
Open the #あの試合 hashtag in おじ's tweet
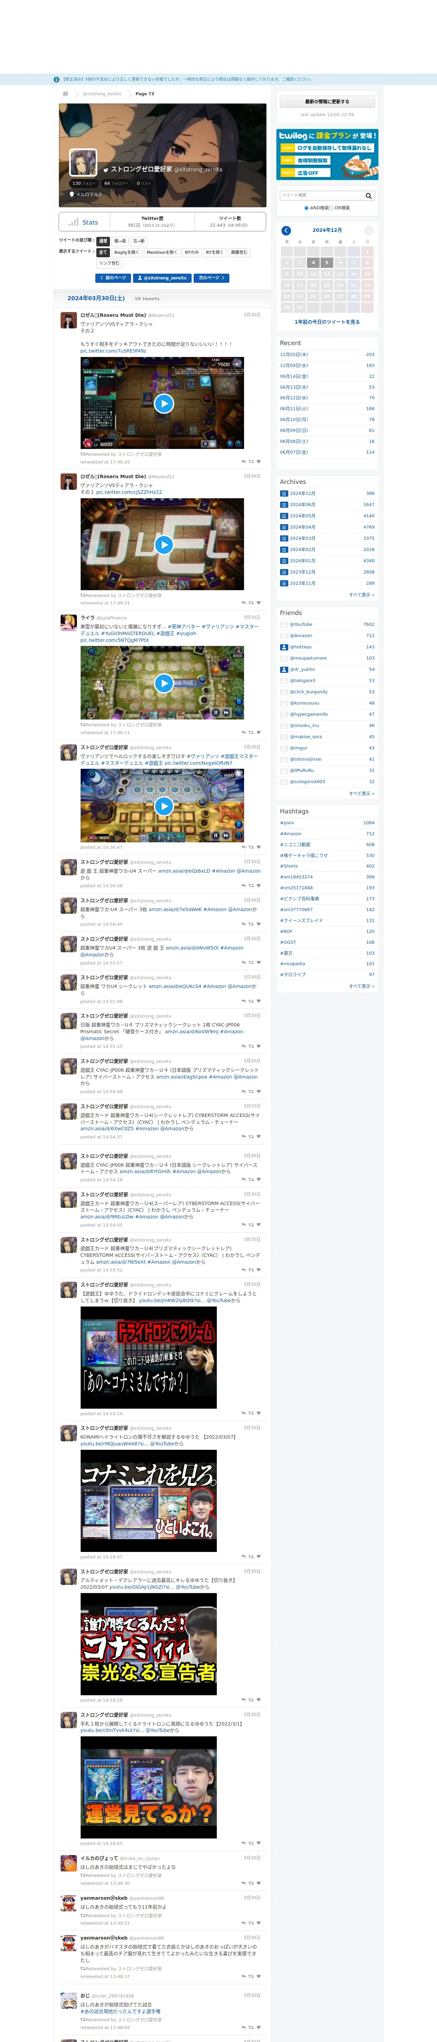(120, 2011)
